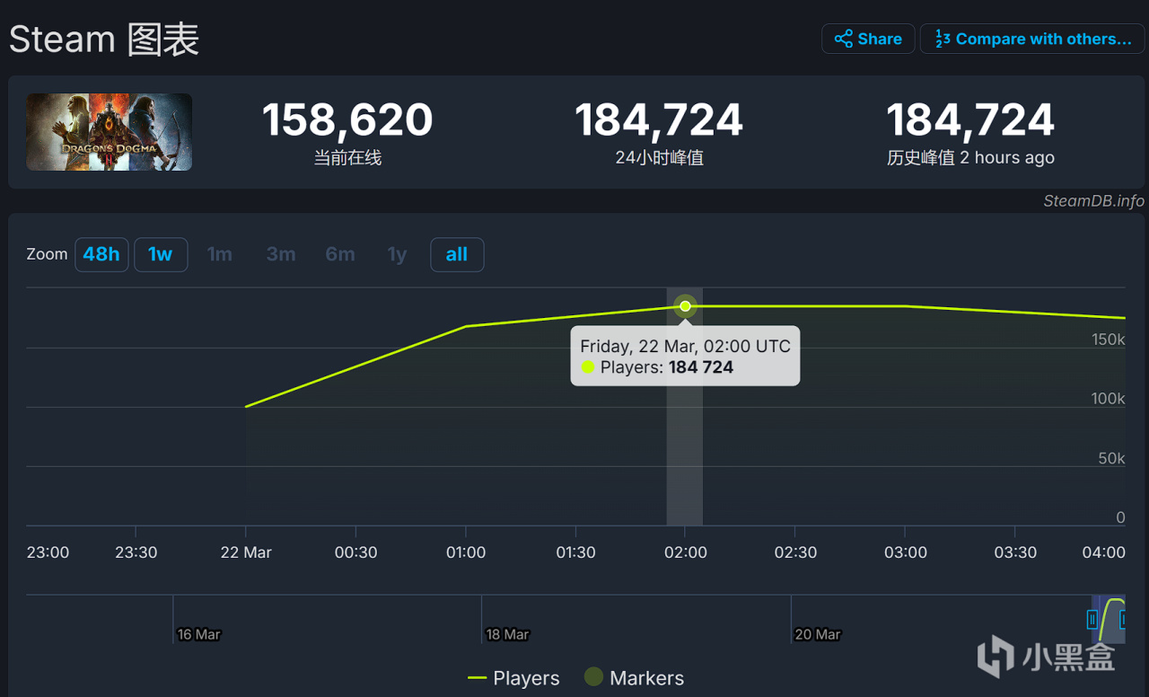
Task: Click the 20 Mar navigator label
Action: point(818,634)
